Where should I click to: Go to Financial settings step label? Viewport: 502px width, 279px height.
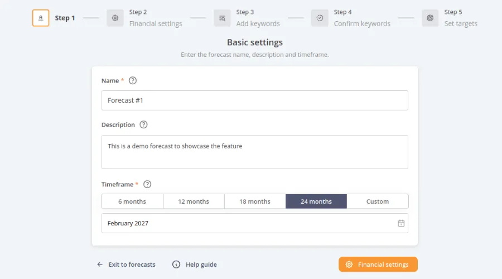156,23
